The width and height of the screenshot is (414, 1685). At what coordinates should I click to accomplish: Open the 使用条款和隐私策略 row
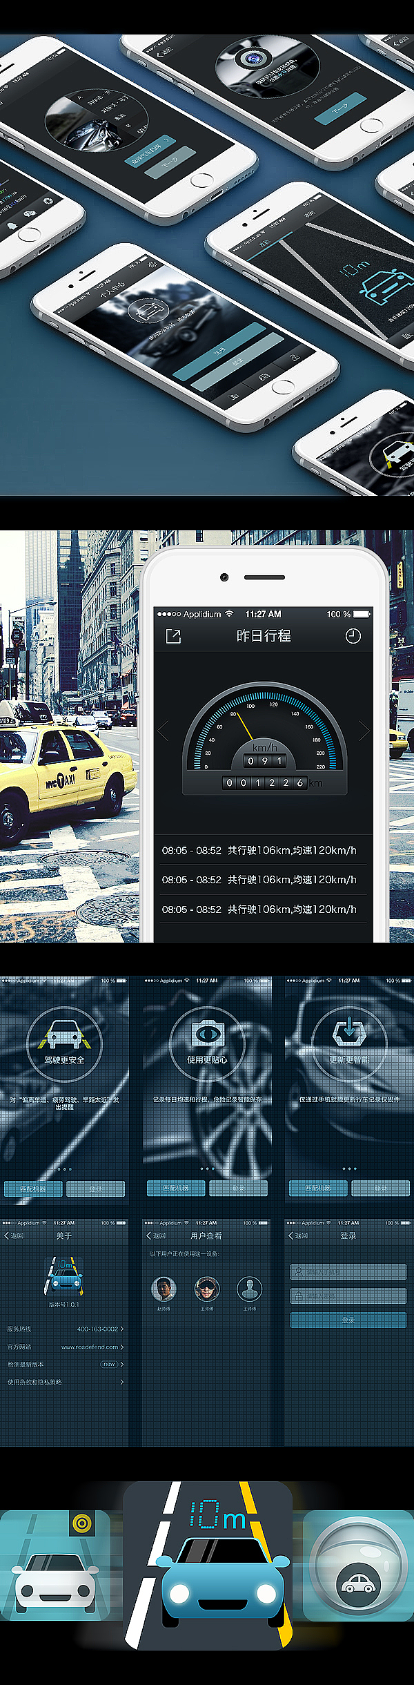click(64, 1382)
